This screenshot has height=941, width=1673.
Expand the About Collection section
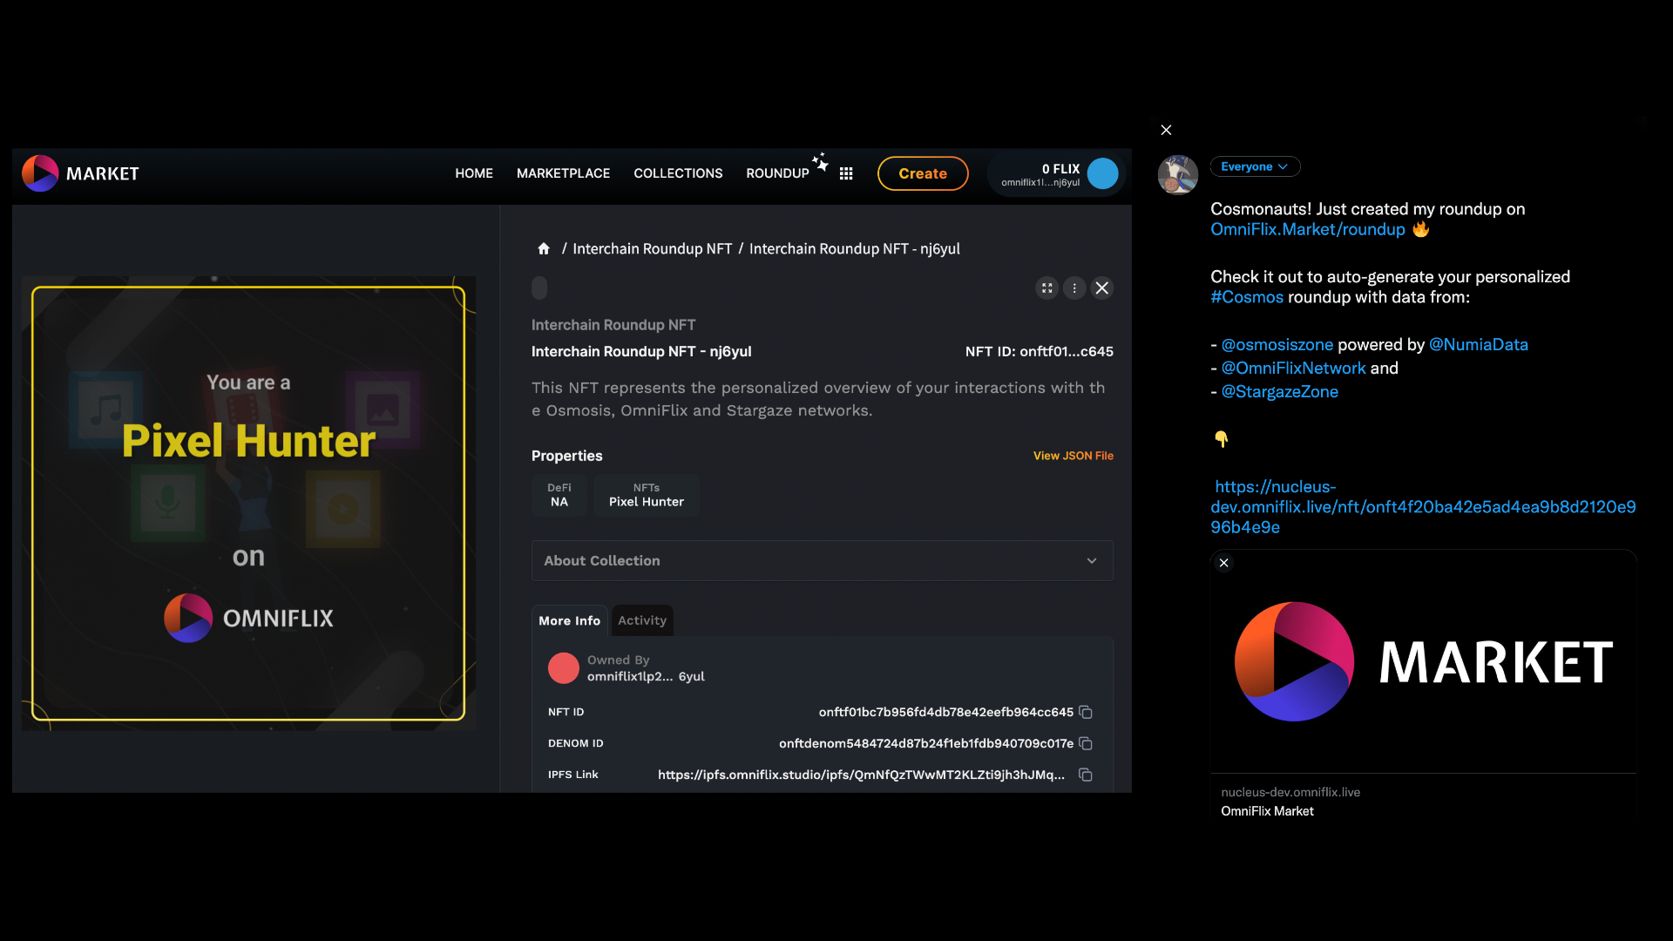[x=822, y=561]
